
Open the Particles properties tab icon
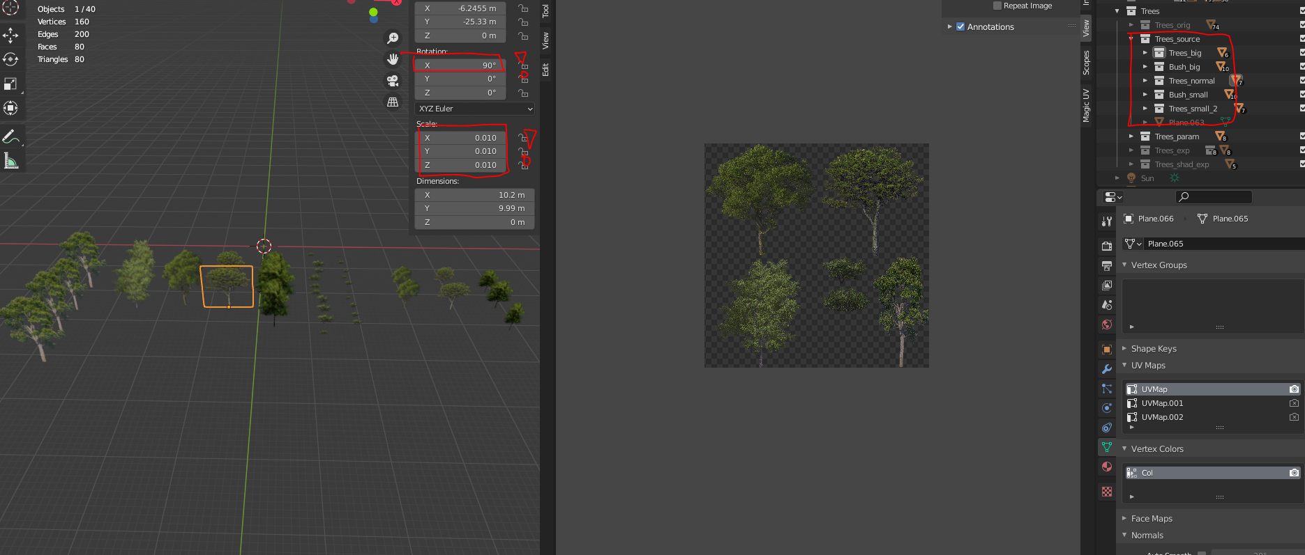pyautogui.click(x=1107, y=389)
